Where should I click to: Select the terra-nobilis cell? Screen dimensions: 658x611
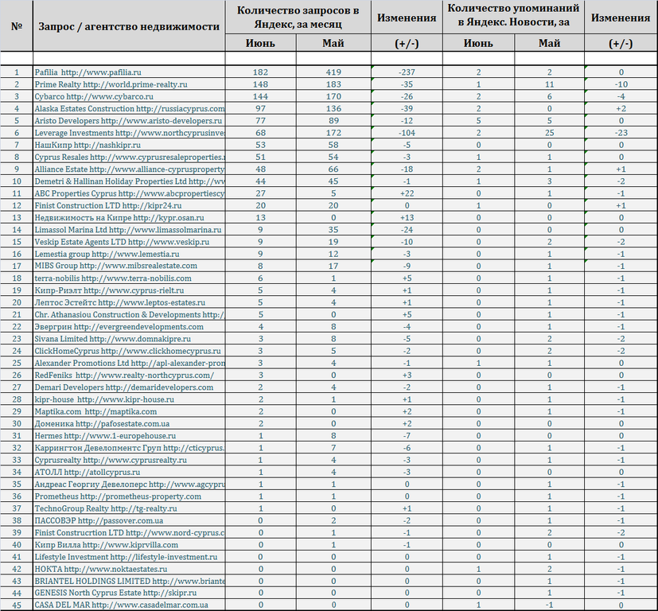tap(129, 278)
